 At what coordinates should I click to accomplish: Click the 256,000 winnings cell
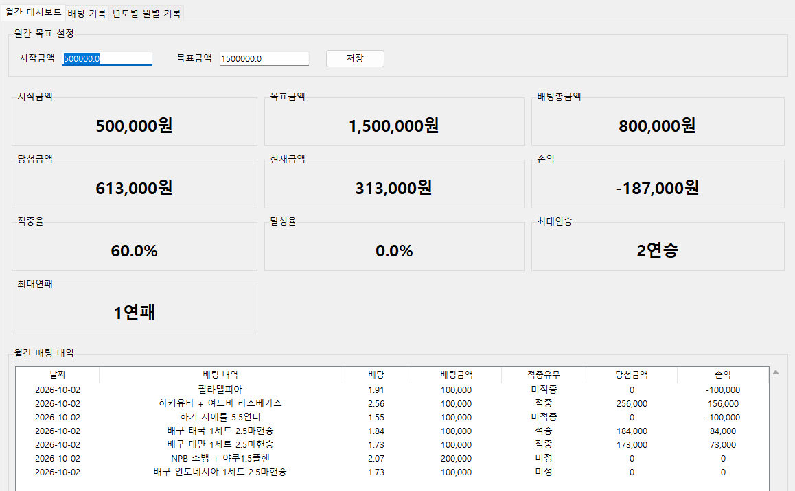click(632, 404)
